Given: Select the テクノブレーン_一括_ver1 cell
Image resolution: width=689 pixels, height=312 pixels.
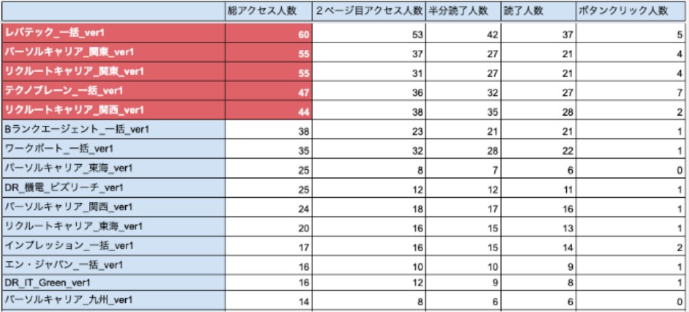Looking at the screenshot, I should pos(113,91).
